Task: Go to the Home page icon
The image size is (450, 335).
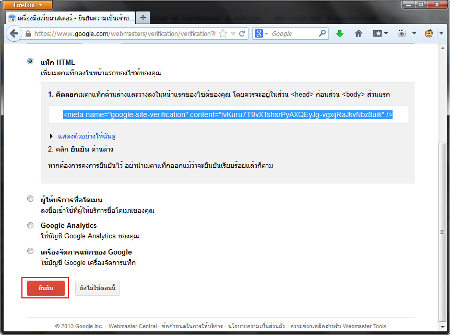Action: click(x=359, y=33)
